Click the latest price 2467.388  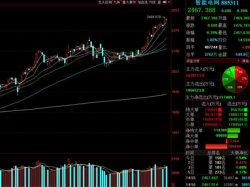coord(201,10)
